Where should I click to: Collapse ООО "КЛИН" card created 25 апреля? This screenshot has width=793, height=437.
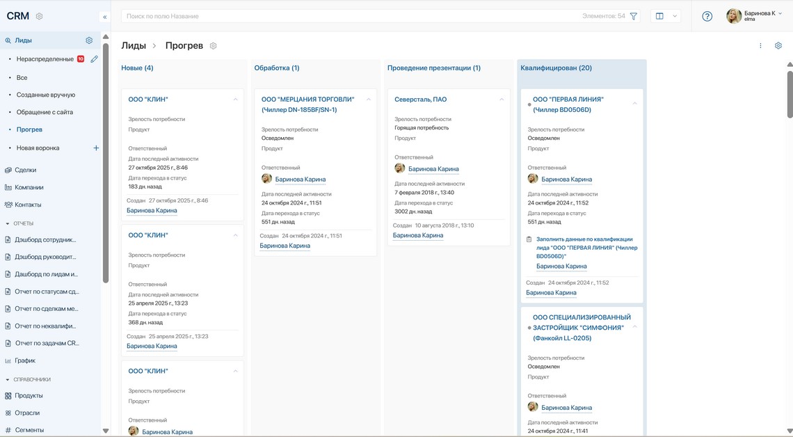(235, 236)
